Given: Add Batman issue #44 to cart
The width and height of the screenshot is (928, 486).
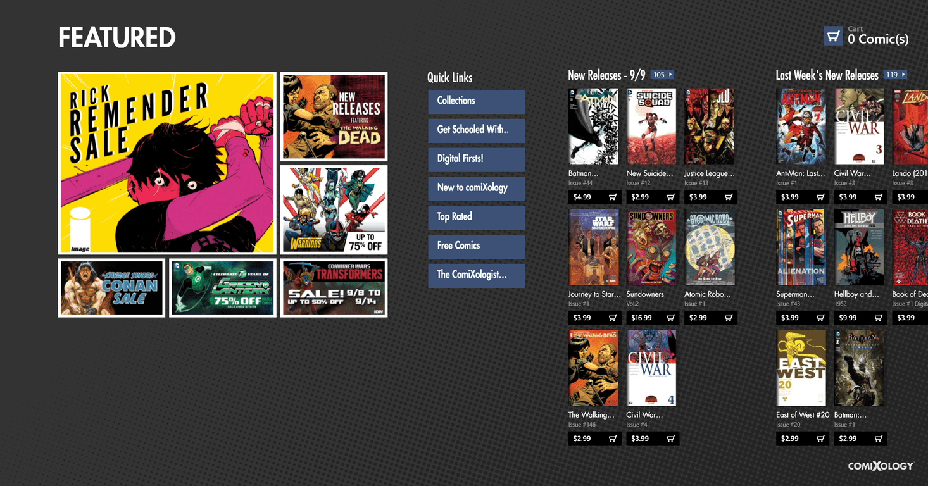Looking at the screenshot, I should pyautogui.click(x=613, y=197).
